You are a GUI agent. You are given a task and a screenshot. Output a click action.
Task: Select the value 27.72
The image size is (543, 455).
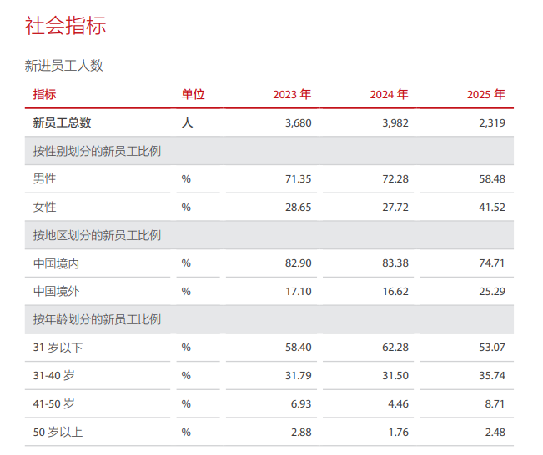(x=395, y=207)
